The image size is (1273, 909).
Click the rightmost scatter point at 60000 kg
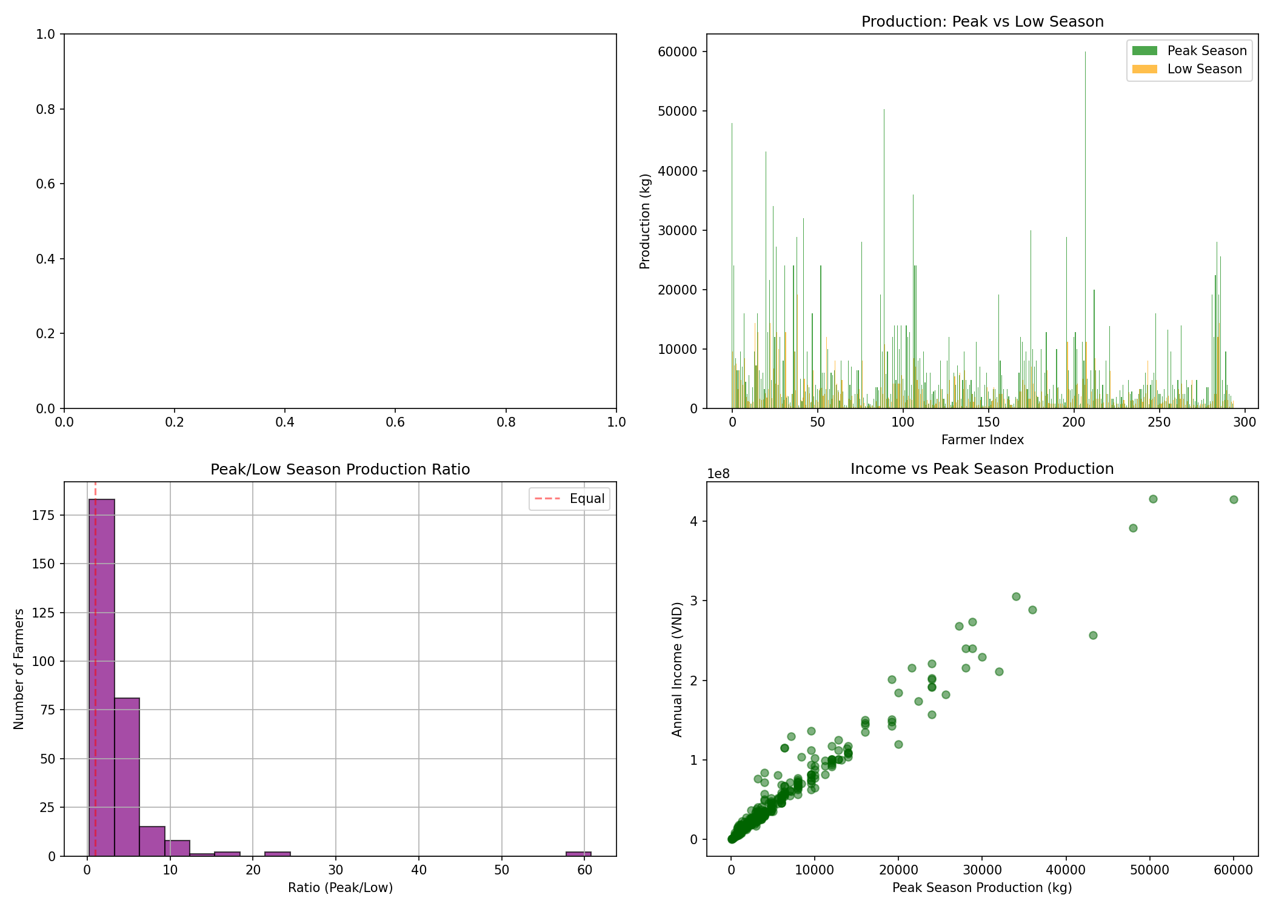click(1234, 499)
